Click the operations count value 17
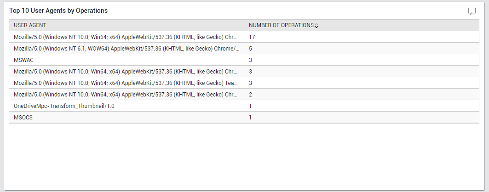 (x=252, y=37)
